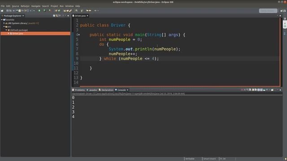Click 'println' on line 7
Image resolution: width=287 pixels, height=161 pixels.
143,49
